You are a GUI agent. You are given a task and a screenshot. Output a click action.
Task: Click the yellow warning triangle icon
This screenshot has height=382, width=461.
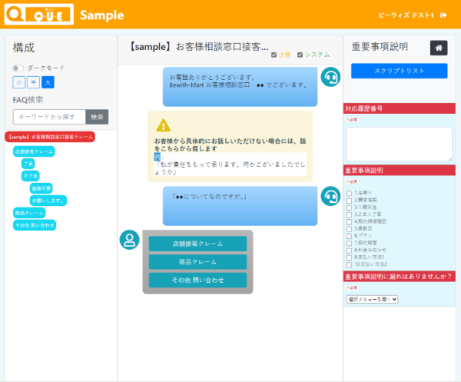(x=164, y=125)
